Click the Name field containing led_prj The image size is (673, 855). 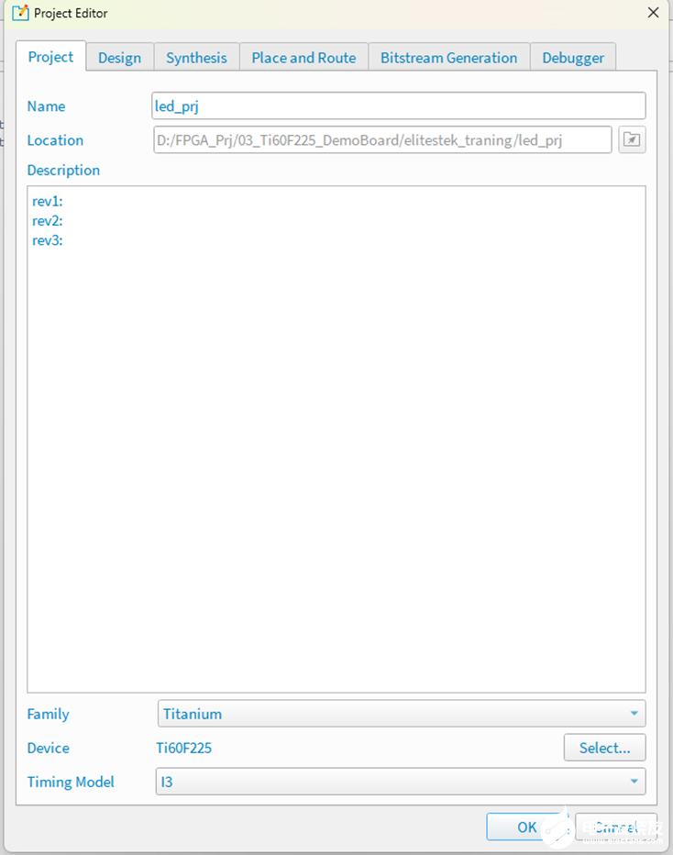point(399,106)
